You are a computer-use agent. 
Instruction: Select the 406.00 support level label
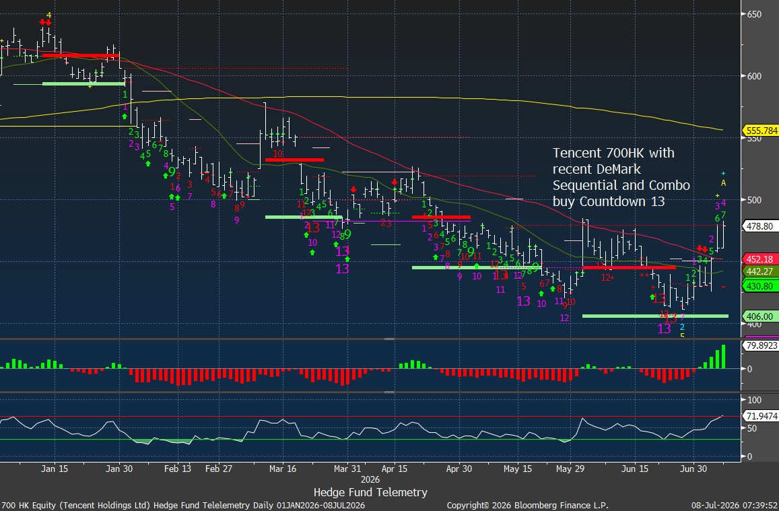pyautogui.click(x=759, y=316)
